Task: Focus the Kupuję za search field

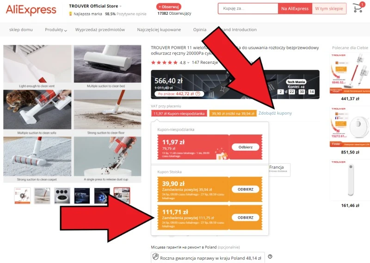Action: pos(248,8)
